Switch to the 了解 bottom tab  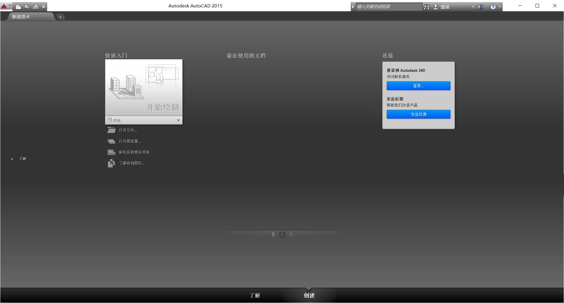(255, 296)
